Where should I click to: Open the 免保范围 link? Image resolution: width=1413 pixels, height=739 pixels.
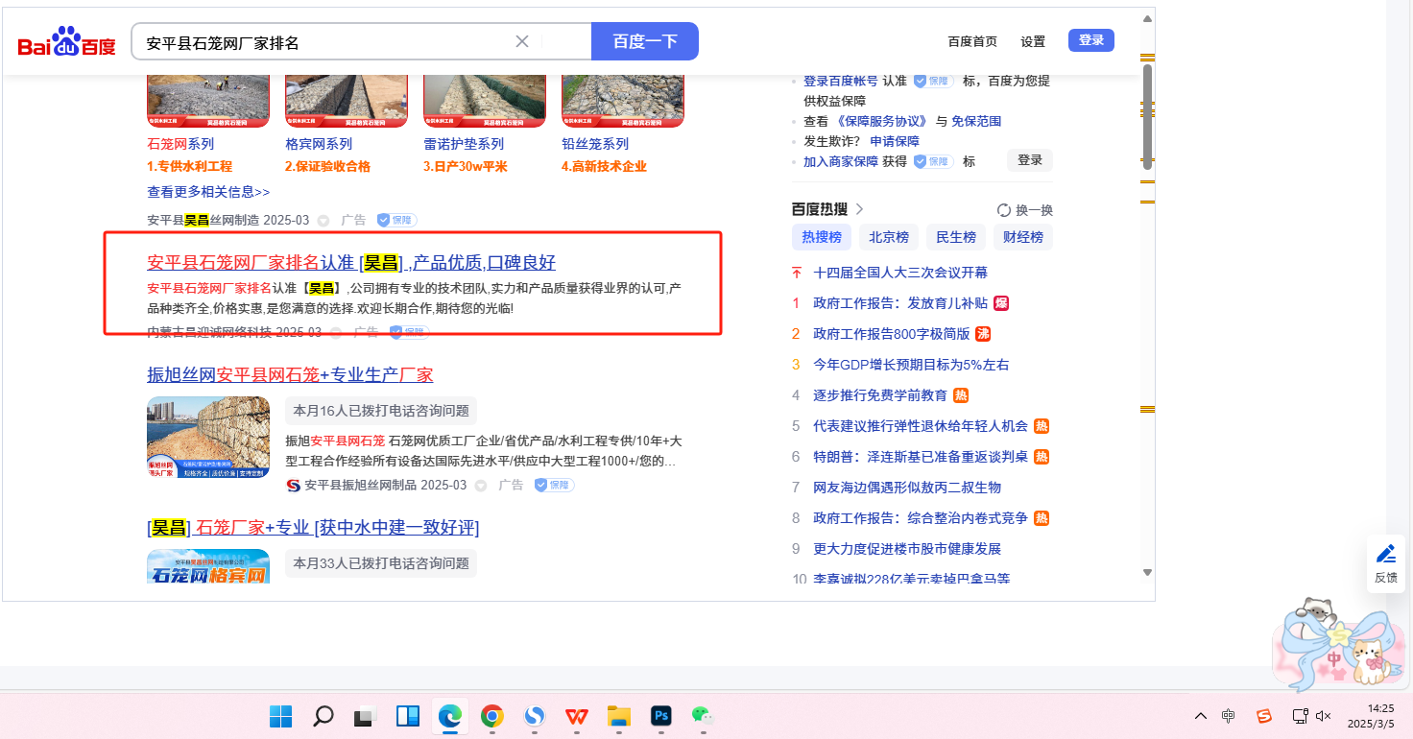[976, 121]
